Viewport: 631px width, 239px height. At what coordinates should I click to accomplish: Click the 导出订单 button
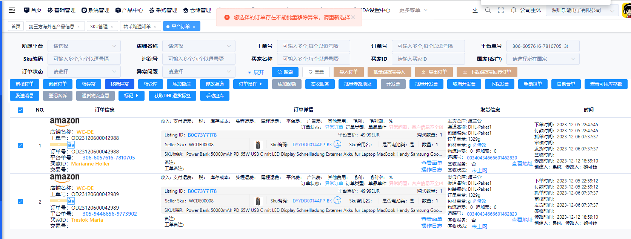(434, 72)
